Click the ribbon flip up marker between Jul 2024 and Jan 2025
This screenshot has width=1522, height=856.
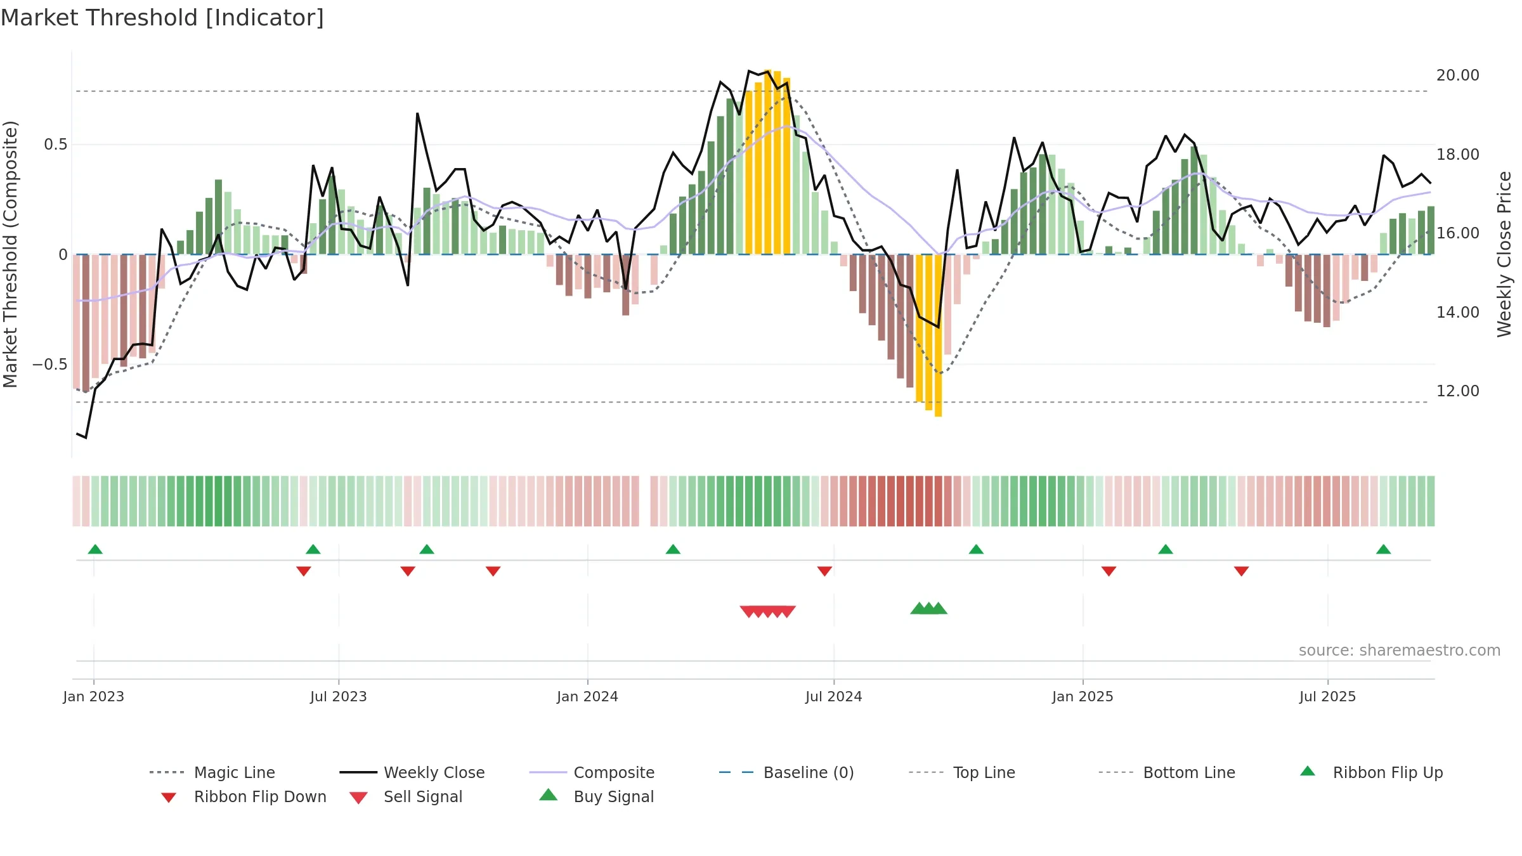coord(976,549)
